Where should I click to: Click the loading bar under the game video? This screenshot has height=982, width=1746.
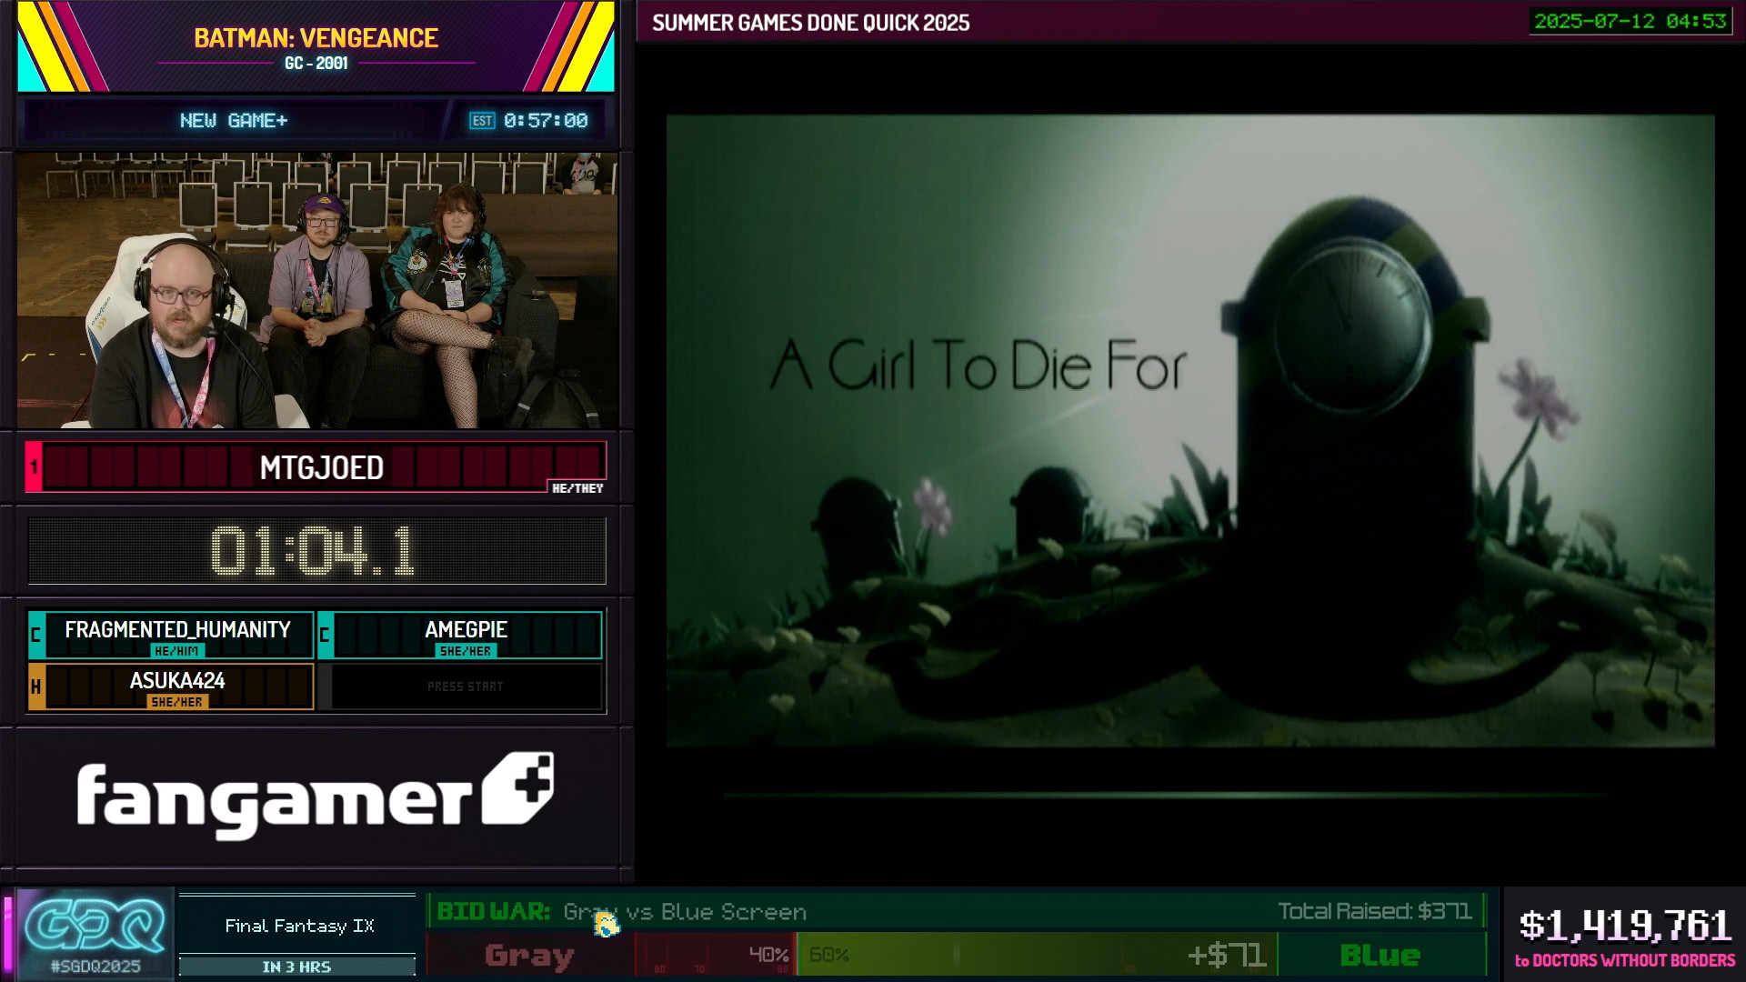click(1165, 795)
